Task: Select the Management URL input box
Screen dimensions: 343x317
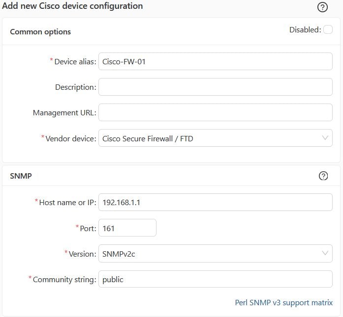Action: click(215, 112)
